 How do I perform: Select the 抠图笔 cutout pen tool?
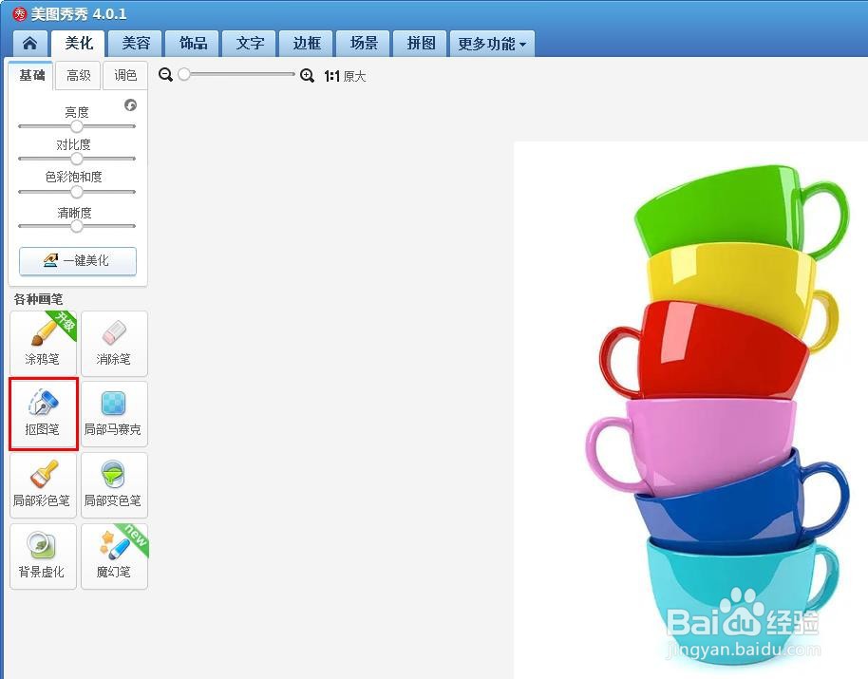point(43,414)
